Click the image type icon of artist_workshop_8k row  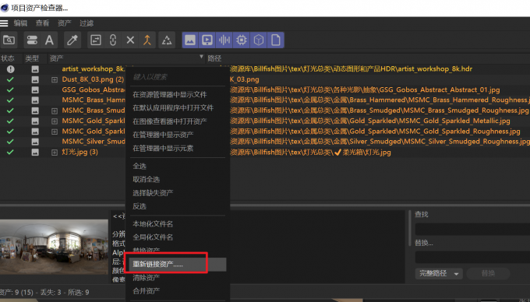point(35,69)
